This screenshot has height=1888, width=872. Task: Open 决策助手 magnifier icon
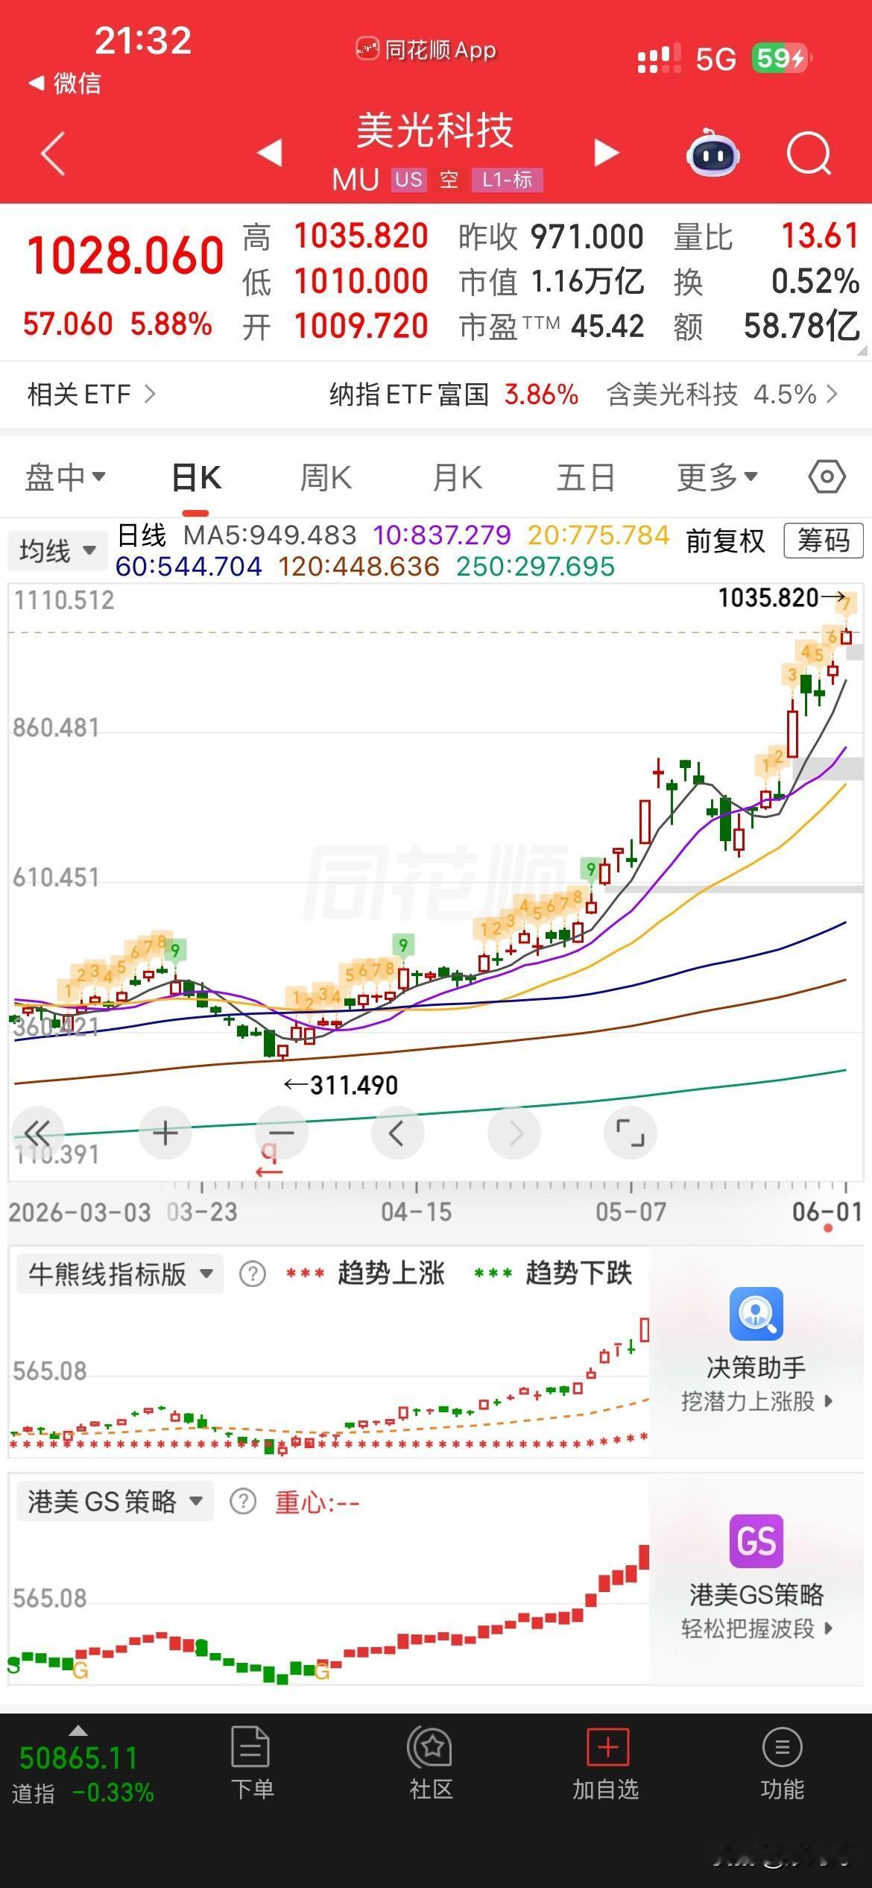coord(756,1313)
